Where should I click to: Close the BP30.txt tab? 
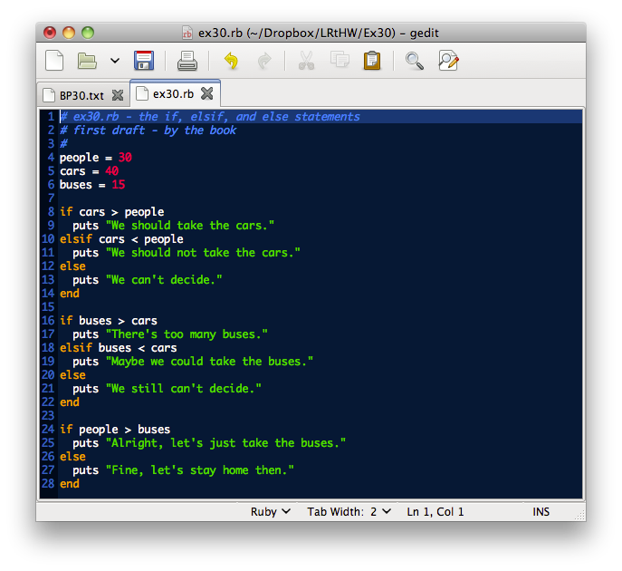118,94
